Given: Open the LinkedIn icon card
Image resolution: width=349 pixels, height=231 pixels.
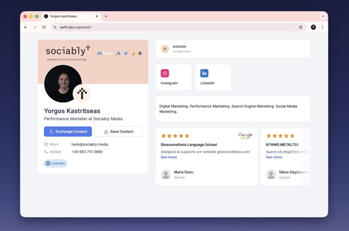Looking at the screenshot, I should pos(213,77).
